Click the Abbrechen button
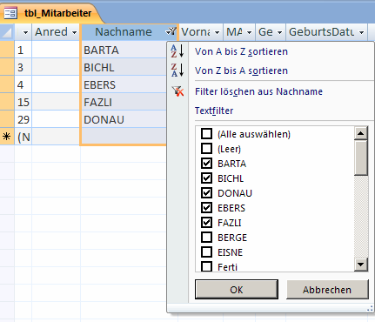The image size is (375, 322). pyautogui.click(x=327, y=290)
